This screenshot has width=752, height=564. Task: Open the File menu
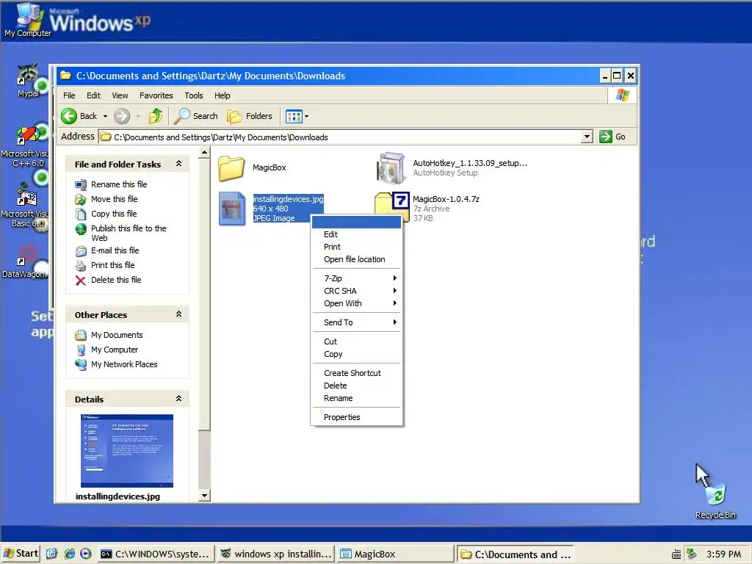69,95
